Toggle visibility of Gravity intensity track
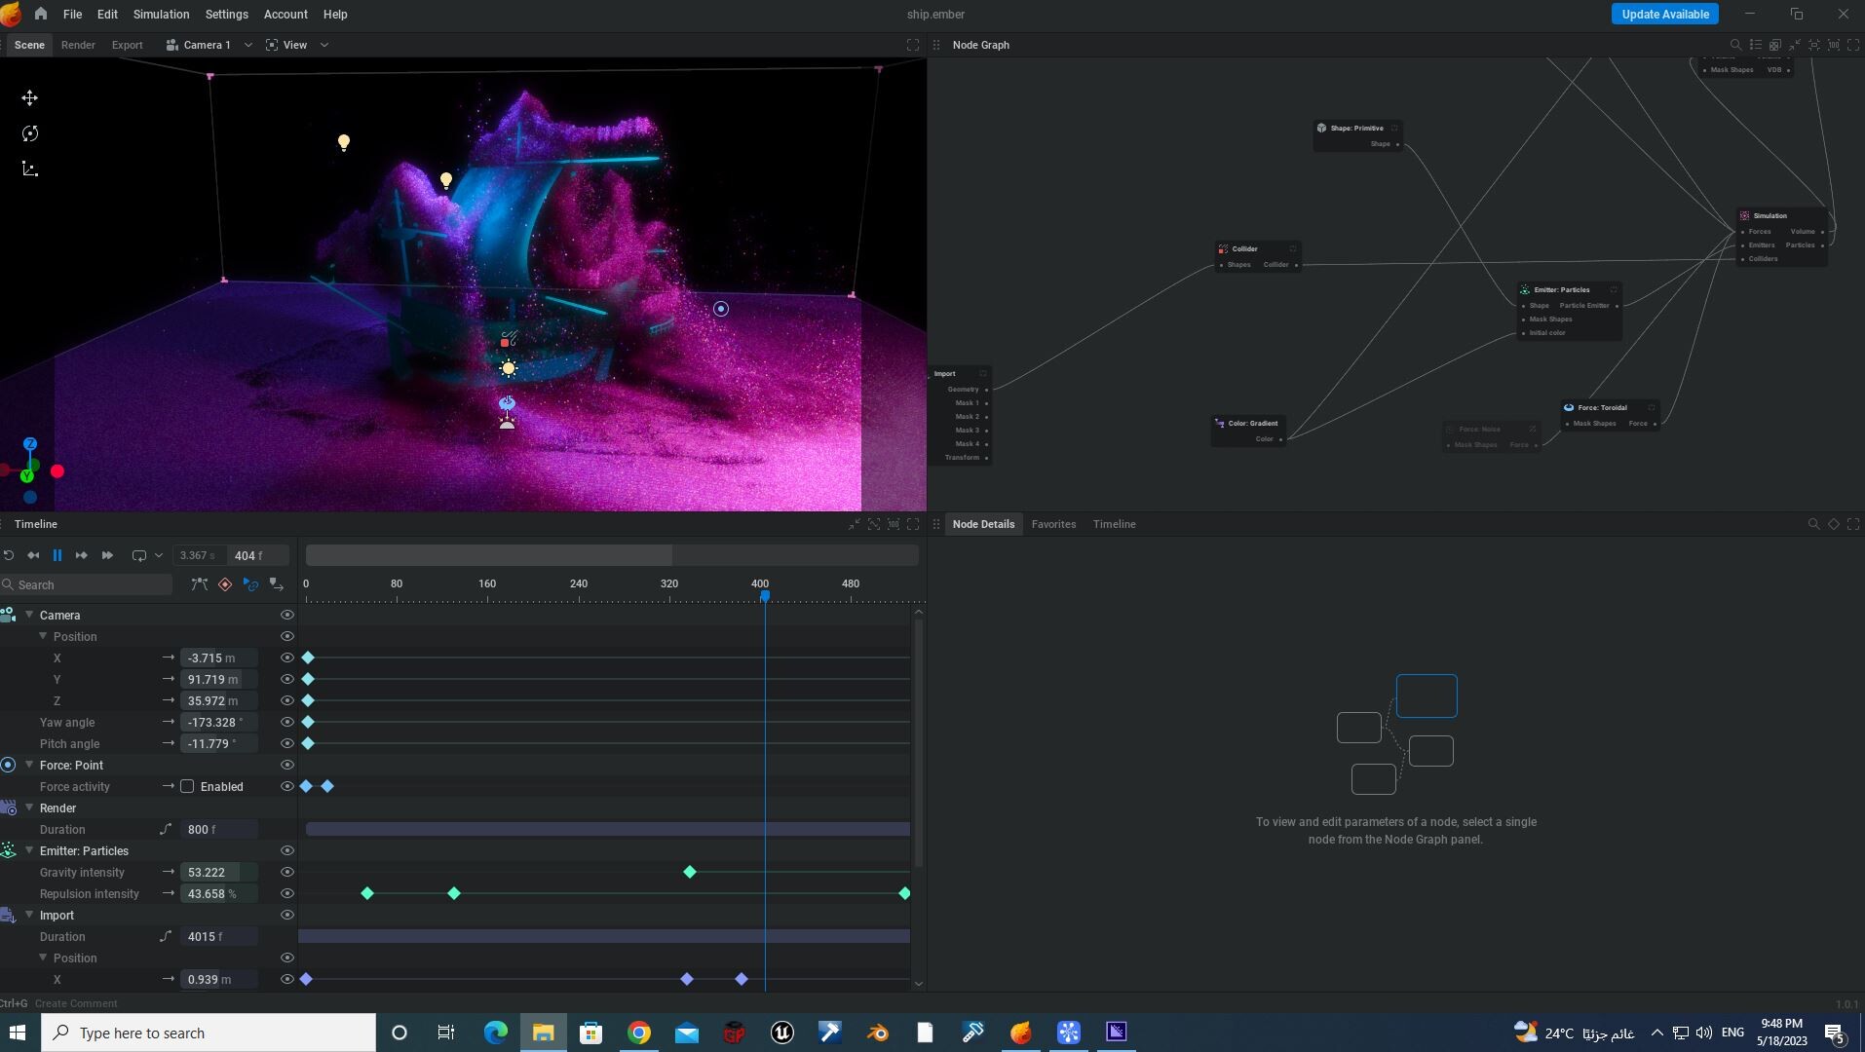The image size is (1865, 1052). click(x=286, y=873)
